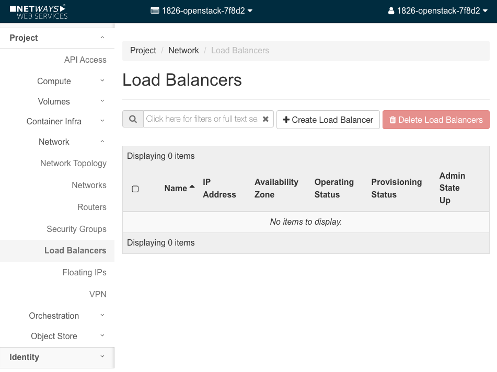Click the search magnifier icon
This screenshot has width=497, height=372.
click(x=133, y=119)
